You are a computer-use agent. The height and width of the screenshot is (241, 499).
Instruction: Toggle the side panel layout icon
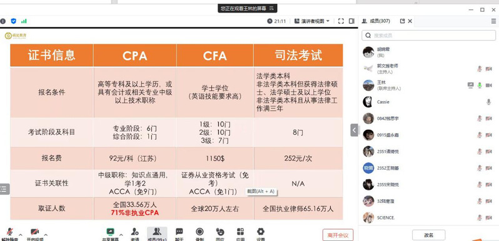click(351, 21)
